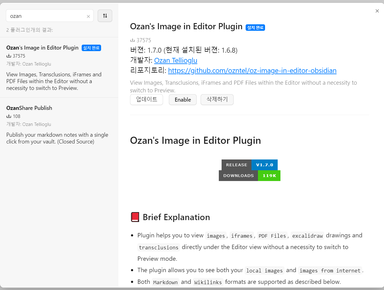Open the sort order options button
Viewport: 384px width, 290px height.
[x=105, y=16]
